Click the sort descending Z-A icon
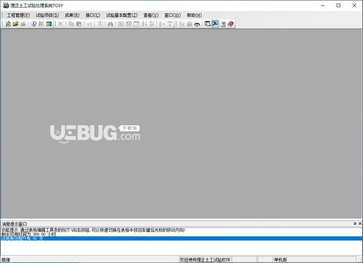Image resolution: width=363 pixels, height=263 pixels. 152,24
